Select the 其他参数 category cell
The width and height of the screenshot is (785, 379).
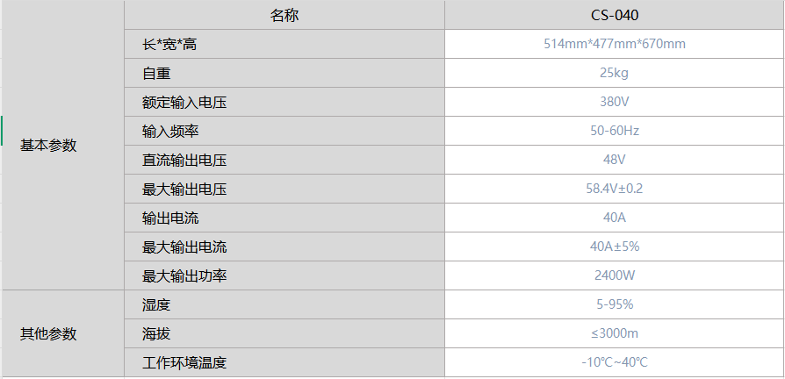[x=49, y=333]
